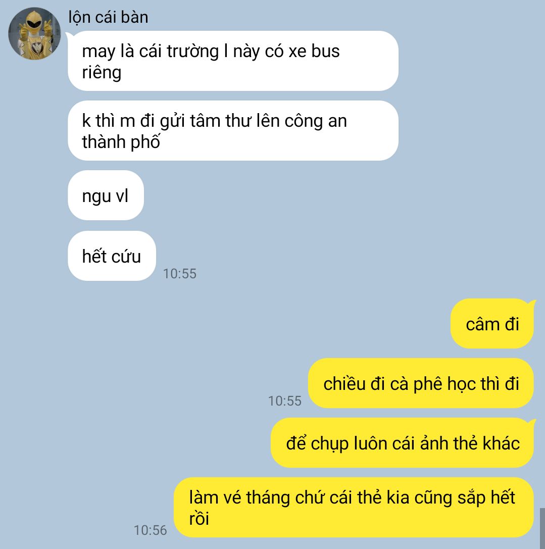Open the yellow ranger profile avatar

tap(34, 34)
